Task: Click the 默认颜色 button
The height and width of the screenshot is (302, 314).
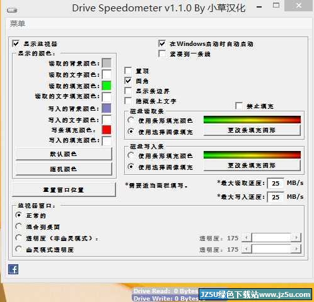Action: [x=64, y=154]
